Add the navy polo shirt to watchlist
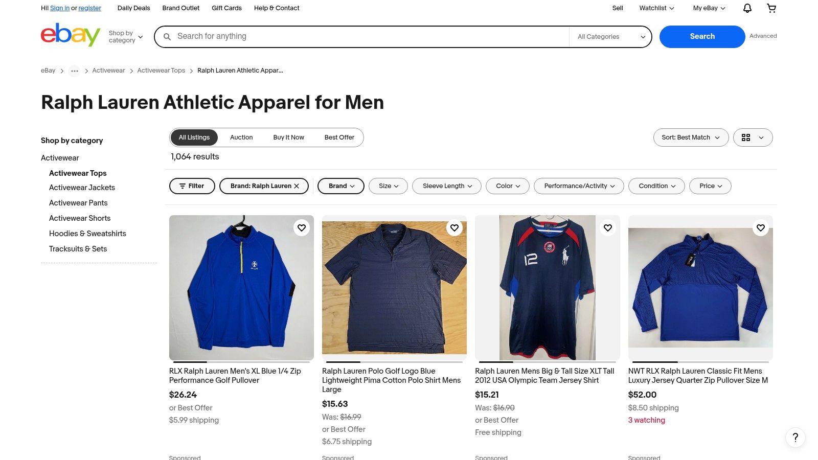The height and width of the screenshot is (460, 818). coord(455,228)
